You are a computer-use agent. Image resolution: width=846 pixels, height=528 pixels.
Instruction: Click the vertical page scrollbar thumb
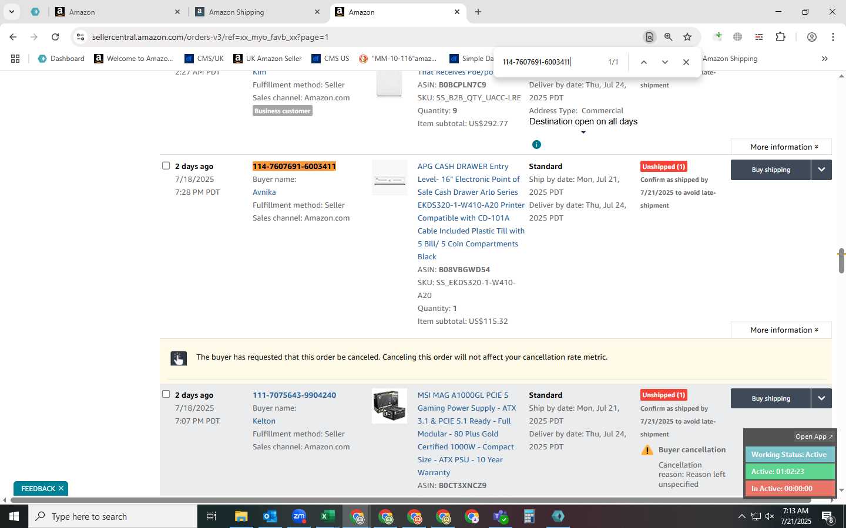(x=841, y=260)
